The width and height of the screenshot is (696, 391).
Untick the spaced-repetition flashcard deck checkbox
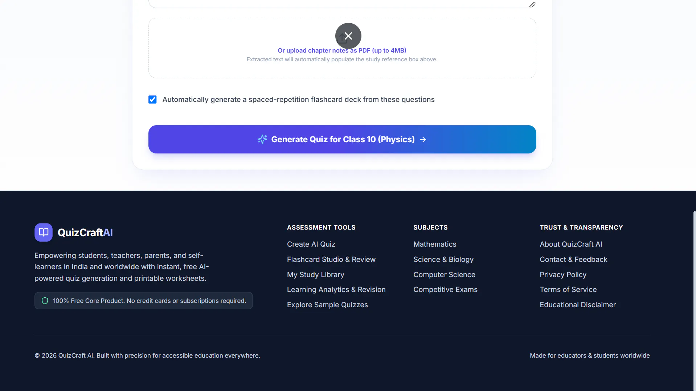pyautogui.click(x=152, y=99)
